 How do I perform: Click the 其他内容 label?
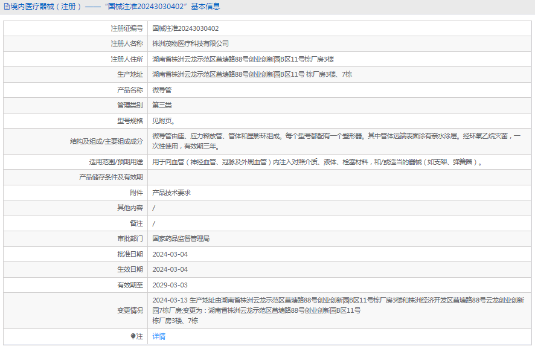point(130,208)
